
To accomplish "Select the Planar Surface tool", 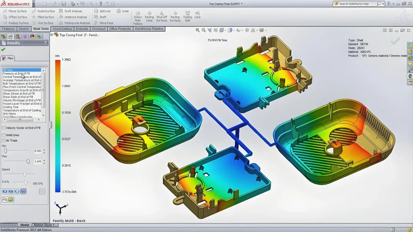I will point(15,11).
